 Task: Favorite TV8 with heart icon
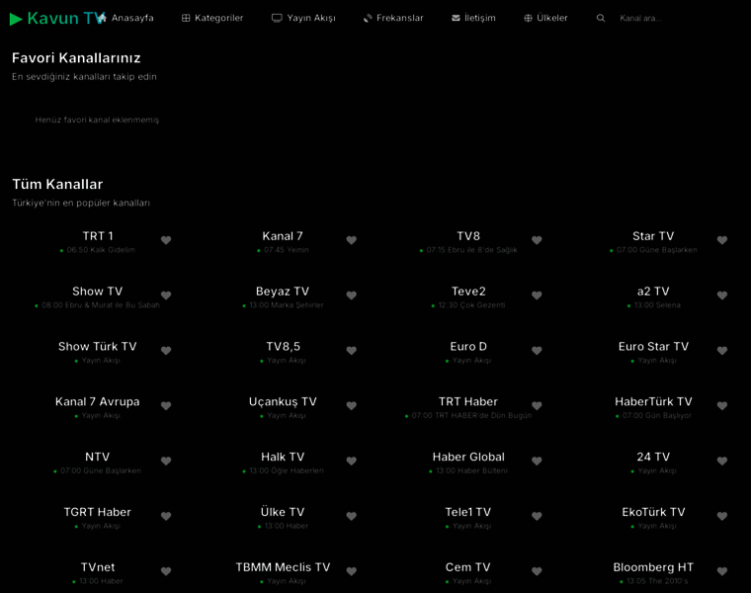tap(537, 240)
